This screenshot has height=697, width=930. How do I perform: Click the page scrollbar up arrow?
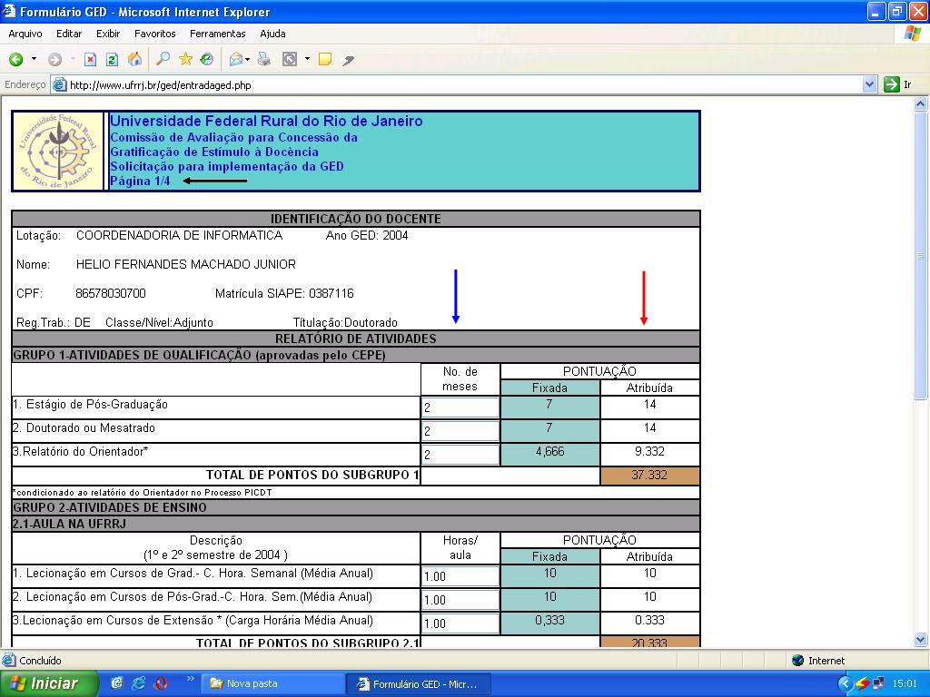tap(921, 104)
